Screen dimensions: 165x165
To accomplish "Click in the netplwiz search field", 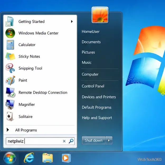I will click(x=40, y=141).
